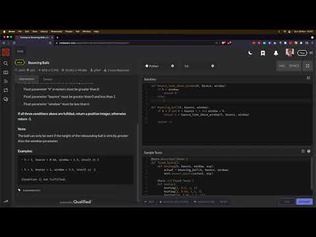Switch to the Output tab
The width and height of the screenshot is (316, 237).
coord(47,79)
